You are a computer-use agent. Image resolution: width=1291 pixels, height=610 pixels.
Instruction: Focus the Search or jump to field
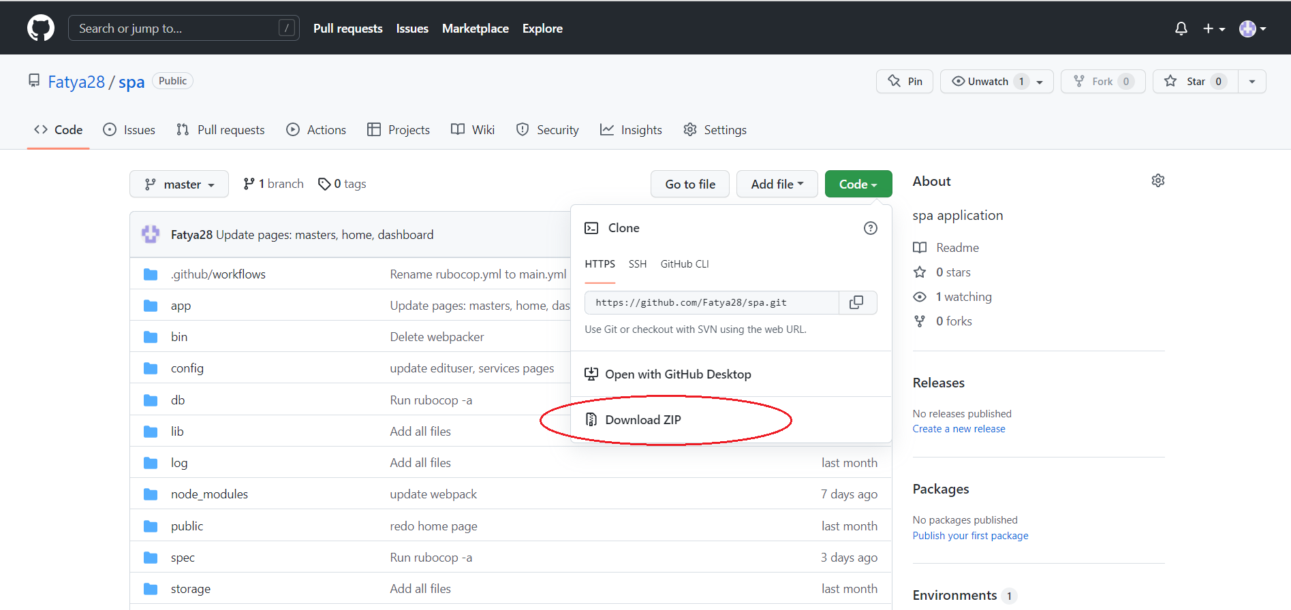pos(184,28)
